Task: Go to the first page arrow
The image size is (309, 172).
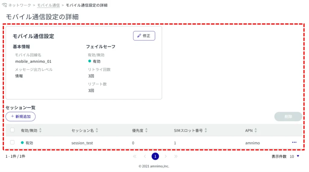Action: 135,156
